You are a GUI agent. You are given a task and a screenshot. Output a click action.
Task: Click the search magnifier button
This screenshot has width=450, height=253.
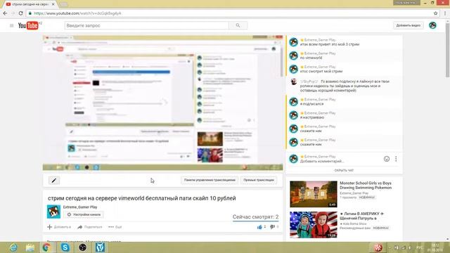tap(238, 25)
